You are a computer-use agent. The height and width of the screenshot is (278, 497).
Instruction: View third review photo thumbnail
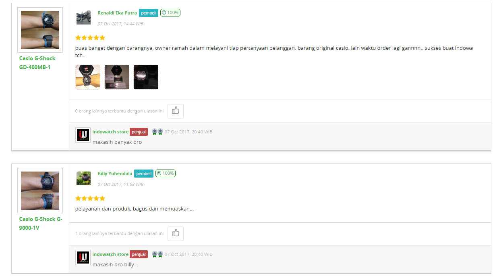(x=146, y=77)
